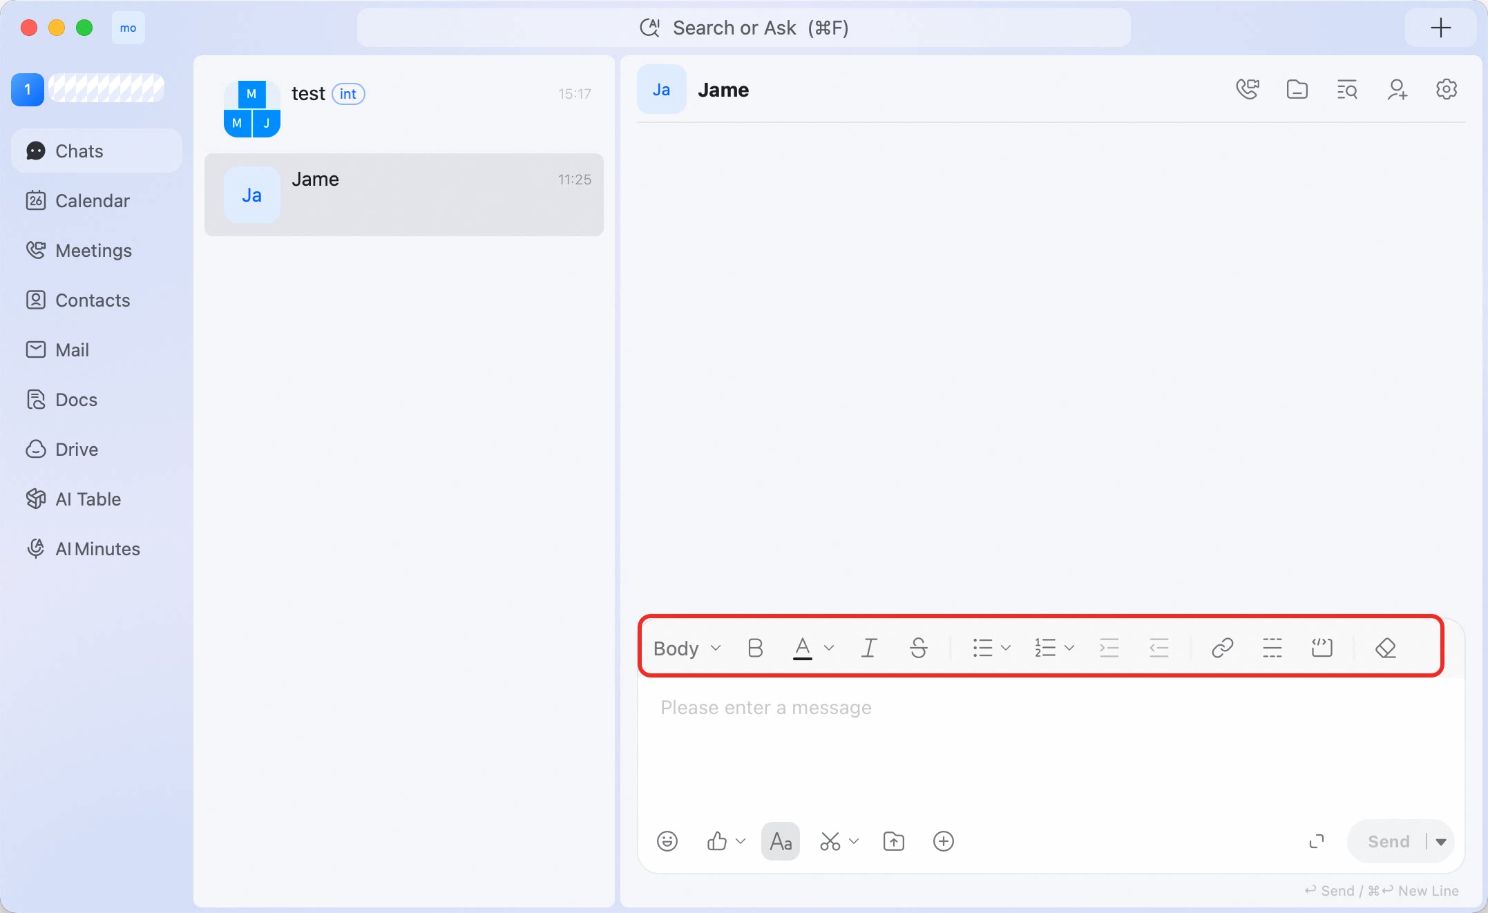Insert a hyperlink in the message
This screenshot has height=913, width=1488.
(1222, 648)
